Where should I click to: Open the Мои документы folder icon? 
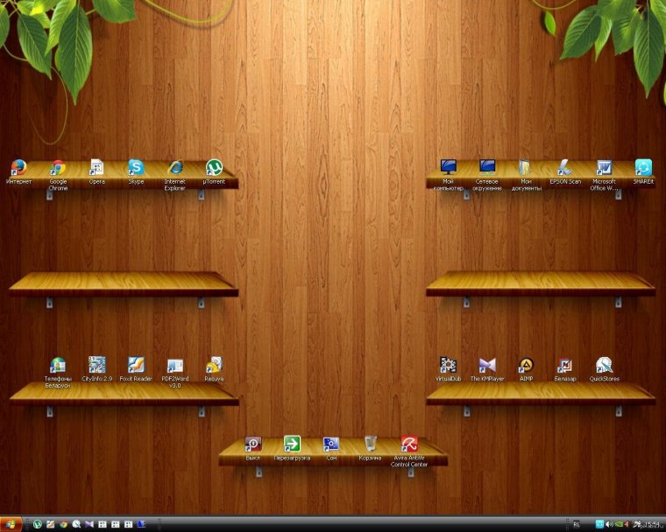tap(526, 167)
